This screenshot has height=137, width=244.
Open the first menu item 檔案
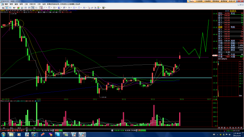pos(6,4)
